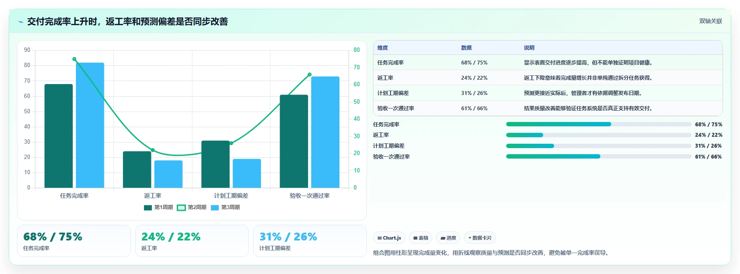Click the 61% / 66% table cell
This screenshot has height=274, width=740.
click(x=474, y=108)
